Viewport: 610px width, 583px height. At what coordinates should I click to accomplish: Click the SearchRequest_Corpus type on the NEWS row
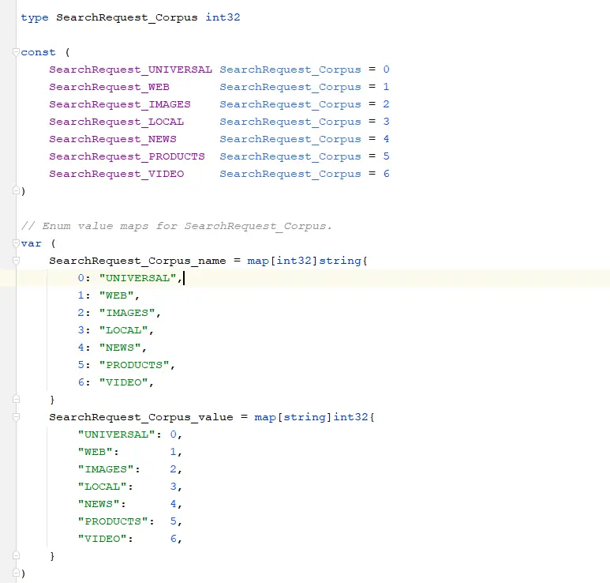coord(290,139)
